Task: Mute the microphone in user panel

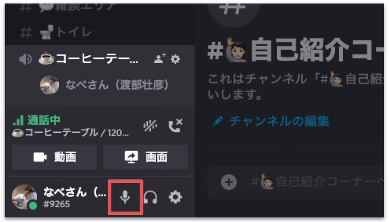Action: [125, 197]
